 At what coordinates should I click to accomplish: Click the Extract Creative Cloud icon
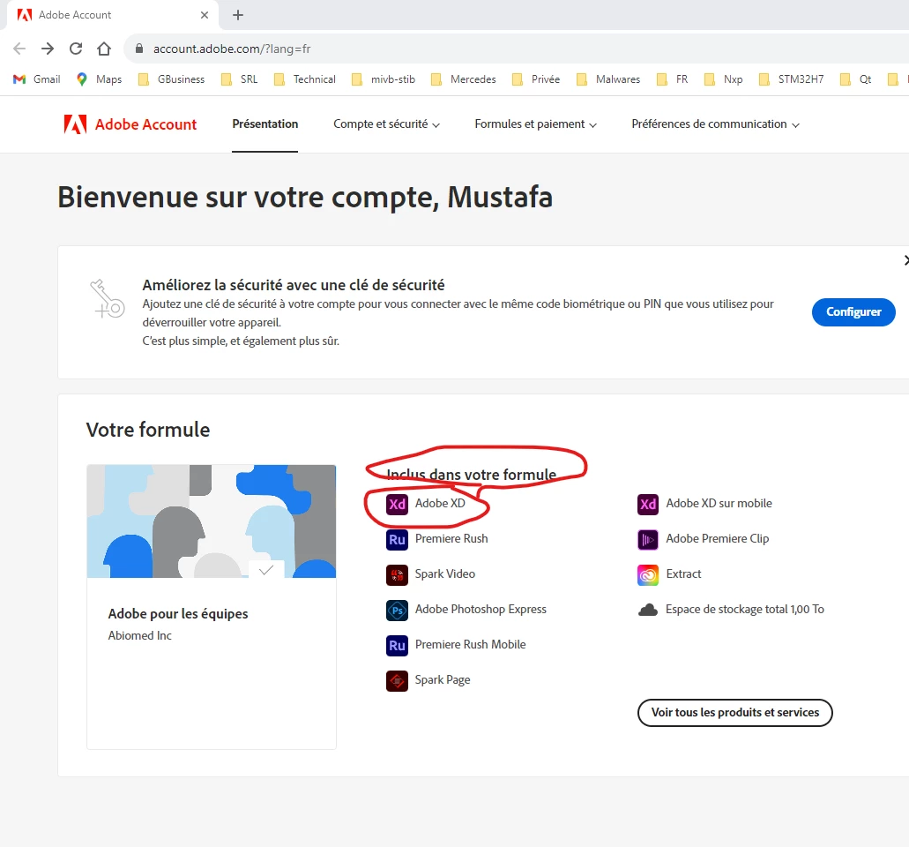click(x=647, y=574)
